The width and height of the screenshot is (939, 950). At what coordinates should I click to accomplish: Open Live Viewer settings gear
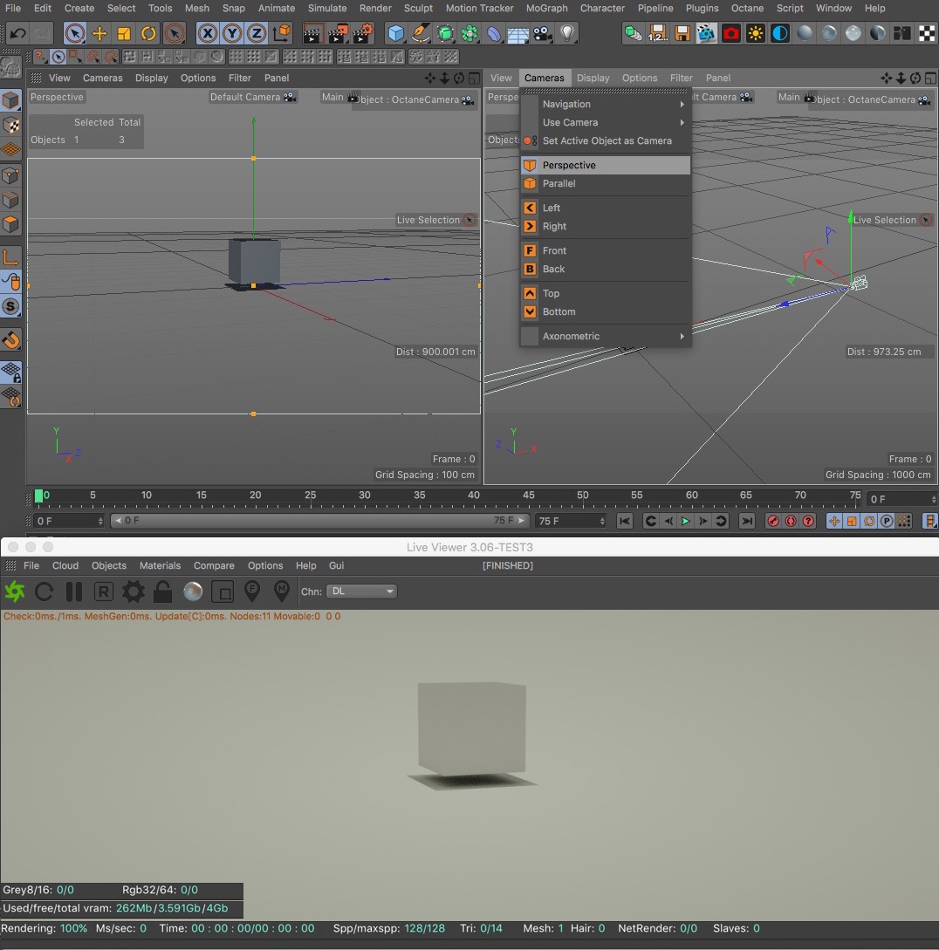pyautogui.click(x=134, y=591)
